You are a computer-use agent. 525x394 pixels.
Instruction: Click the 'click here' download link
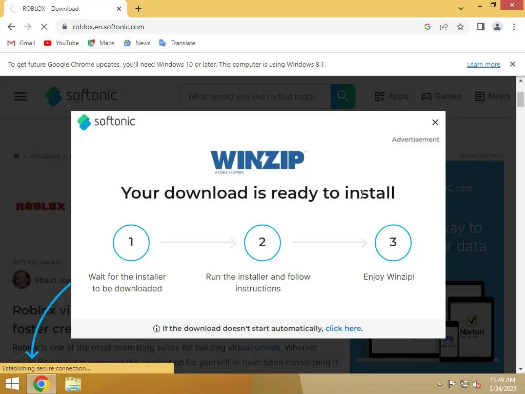pos(343,328)
